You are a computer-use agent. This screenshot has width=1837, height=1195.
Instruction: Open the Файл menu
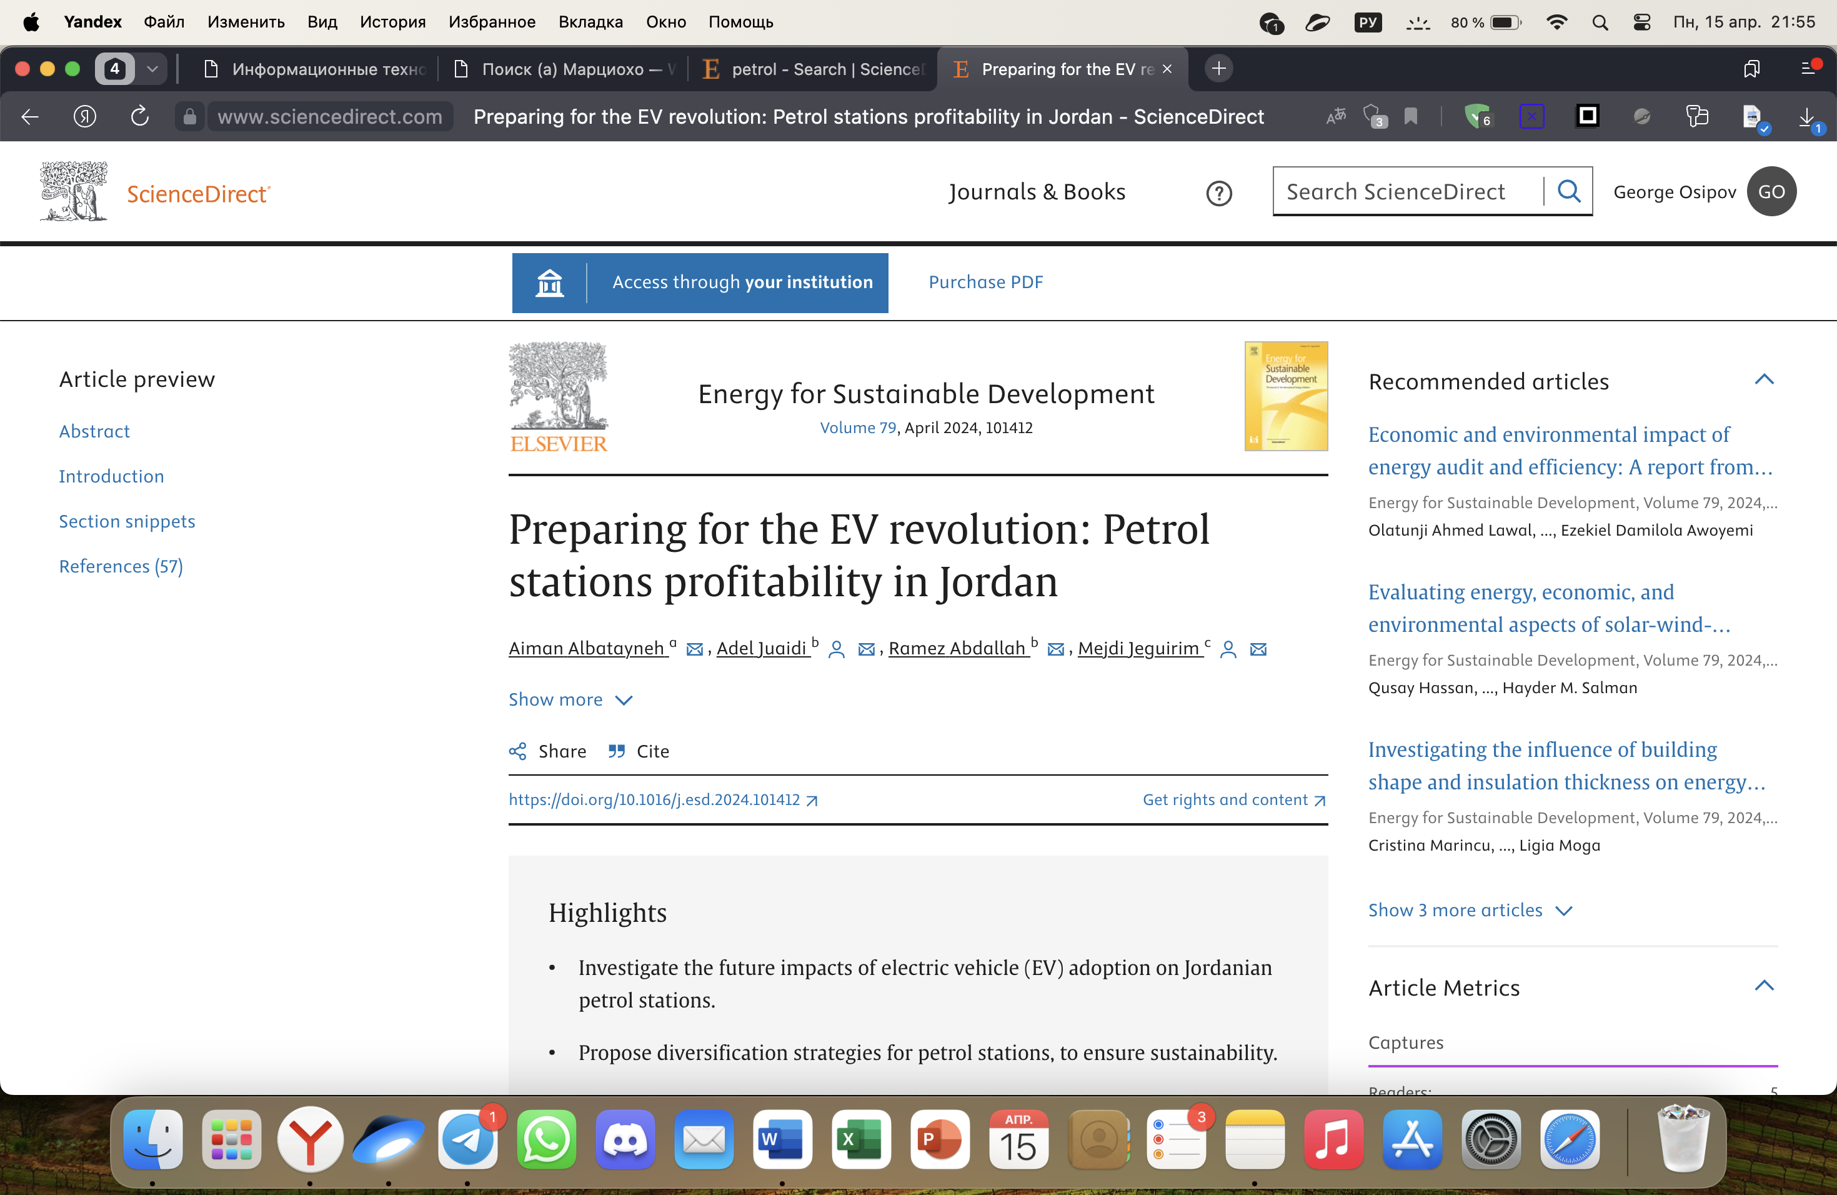point(164,22)
